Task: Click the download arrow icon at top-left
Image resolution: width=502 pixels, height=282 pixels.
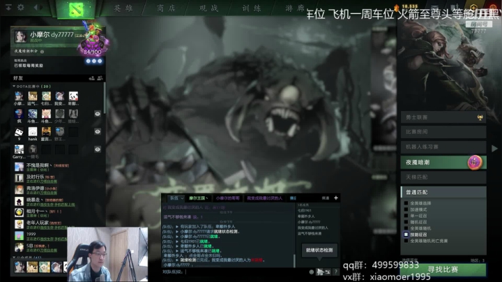Action: point(8,8)
